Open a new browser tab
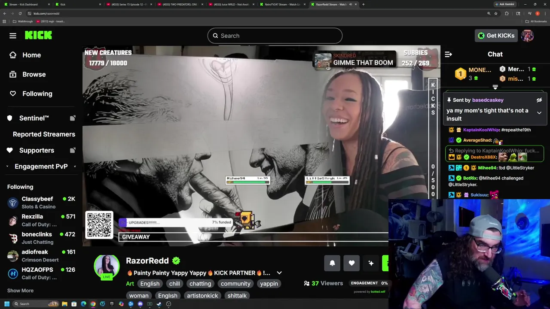This screenshot has width=550, height=309. pyautogui.click(x=363, y=4)
